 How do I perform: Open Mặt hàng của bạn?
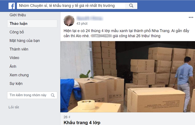click(x=25, y=41)
